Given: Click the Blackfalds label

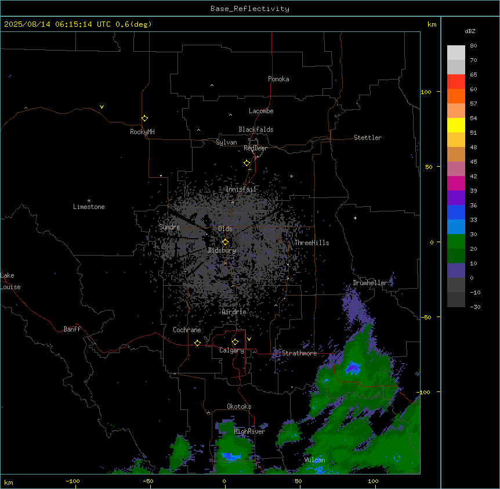Looking at the screenshot, I should (x=256, y=130).
